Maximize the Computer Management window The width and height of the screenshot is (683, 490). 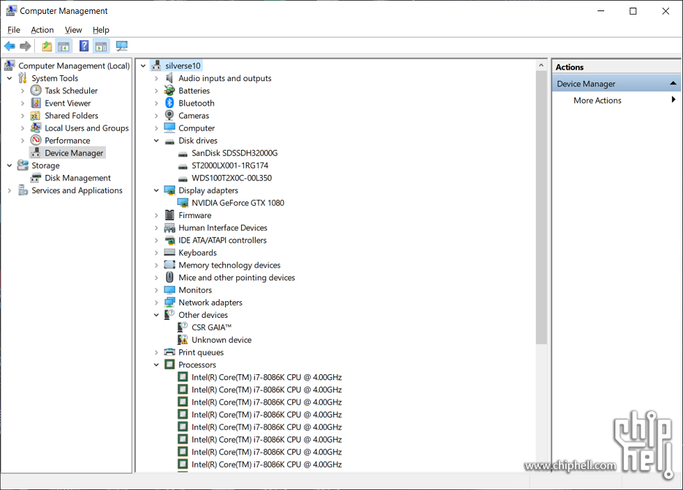pos(633,11)
